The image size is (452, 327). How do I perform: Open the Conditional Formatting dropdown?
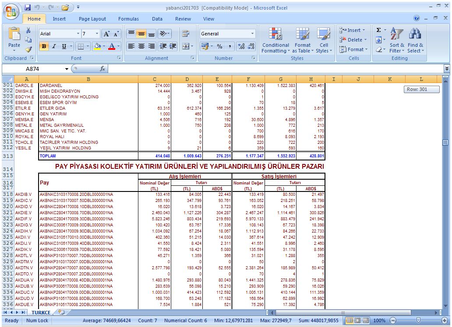click(275, 40)
